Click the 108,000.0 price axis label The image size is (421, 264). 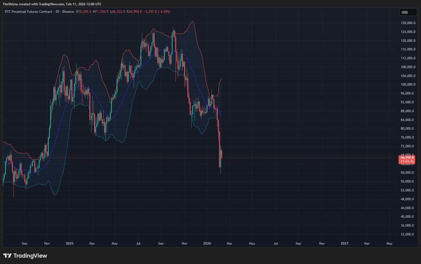pos(408,67)
